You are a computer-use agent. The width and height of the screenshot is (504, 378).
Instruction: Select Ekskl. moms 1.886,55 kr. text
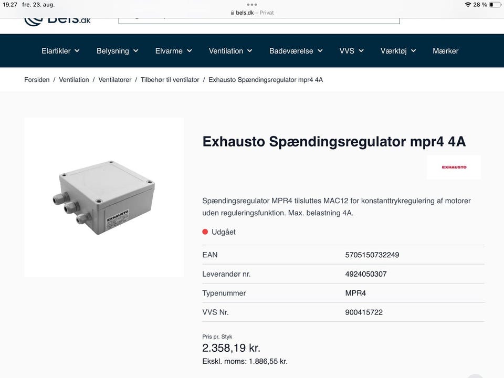245,362
